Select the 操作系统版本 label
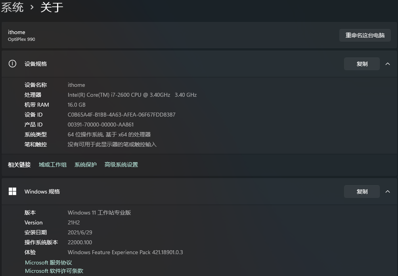Screen dimensions: 398x276 click(x=41, y=242)
